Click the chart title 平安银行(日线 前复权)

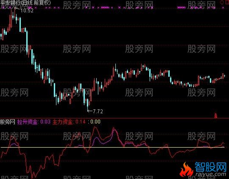[x=25, y=3]
